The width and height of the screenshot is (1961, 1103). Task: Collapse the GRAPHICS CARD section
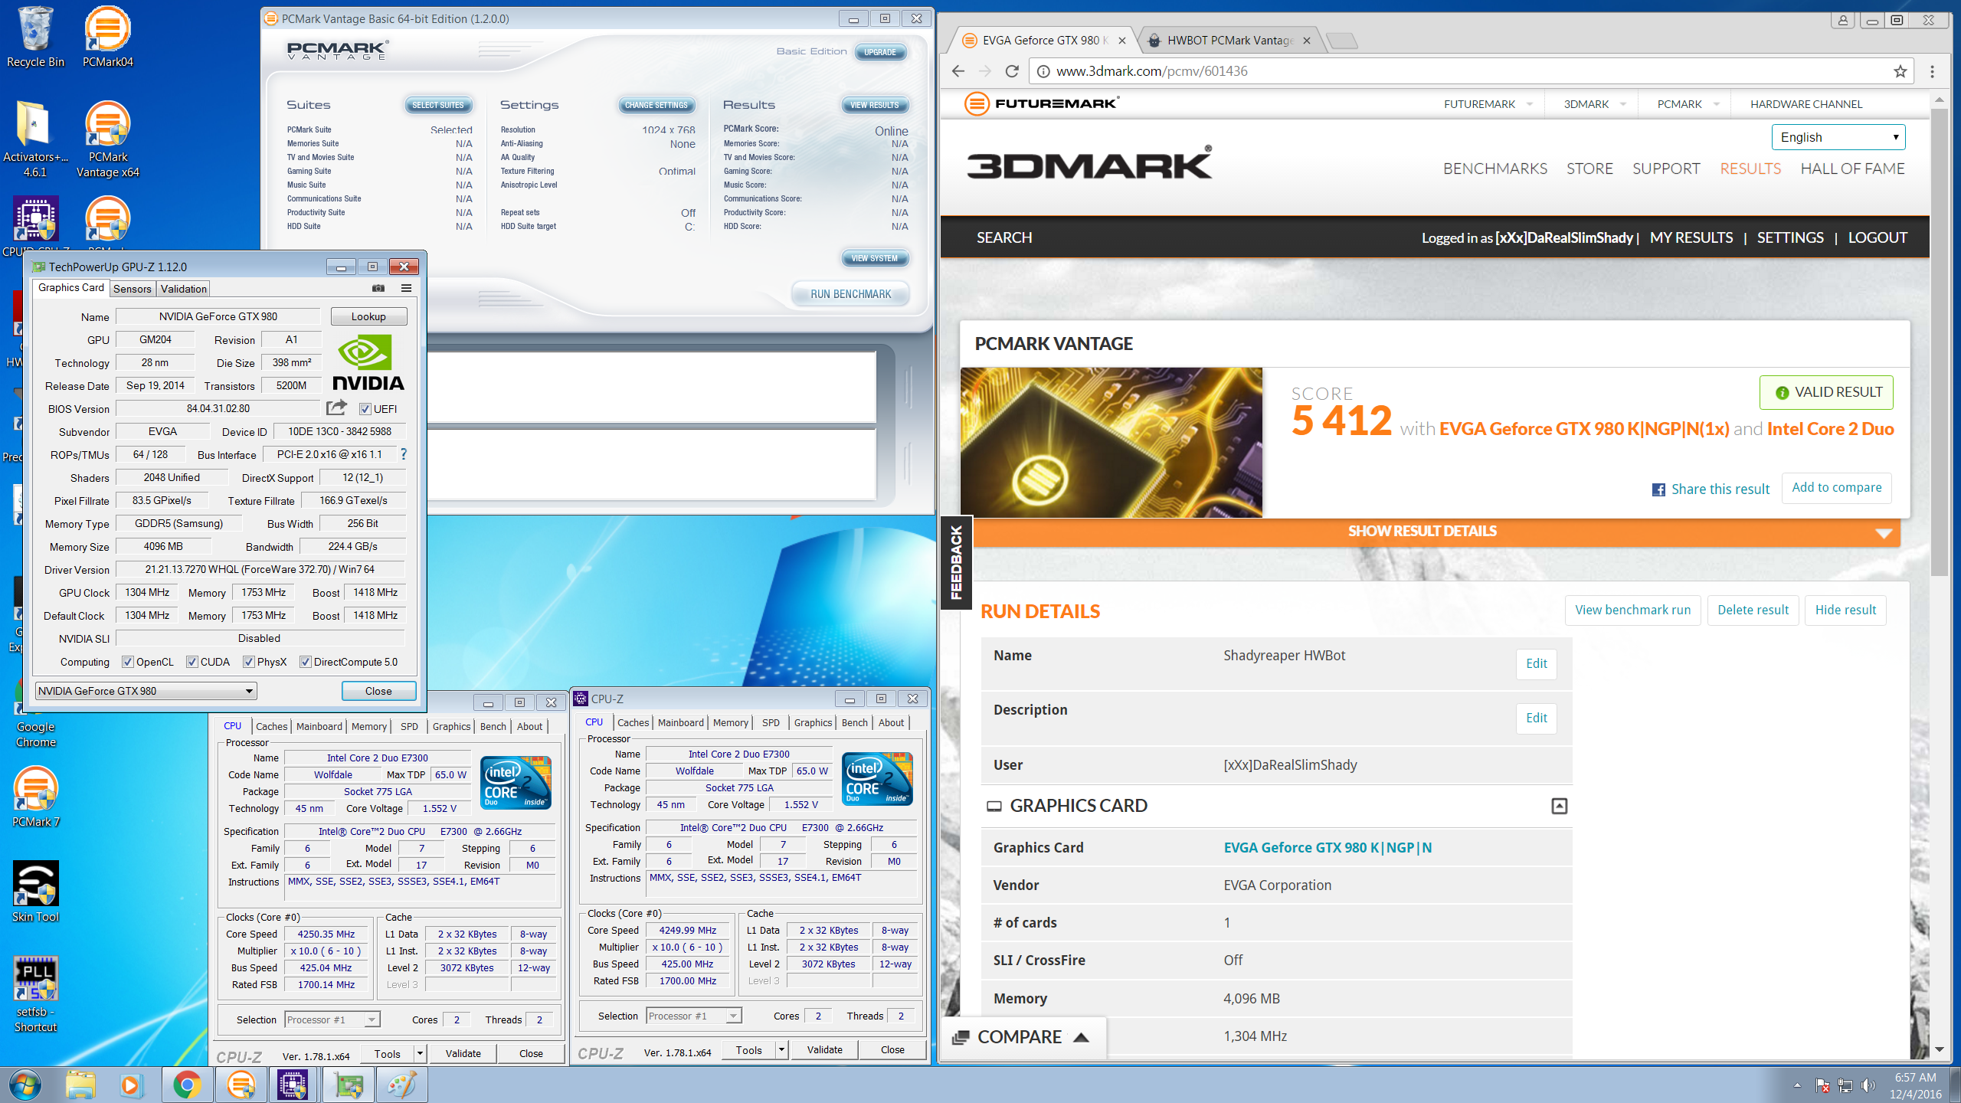(x=1559, y=806)
